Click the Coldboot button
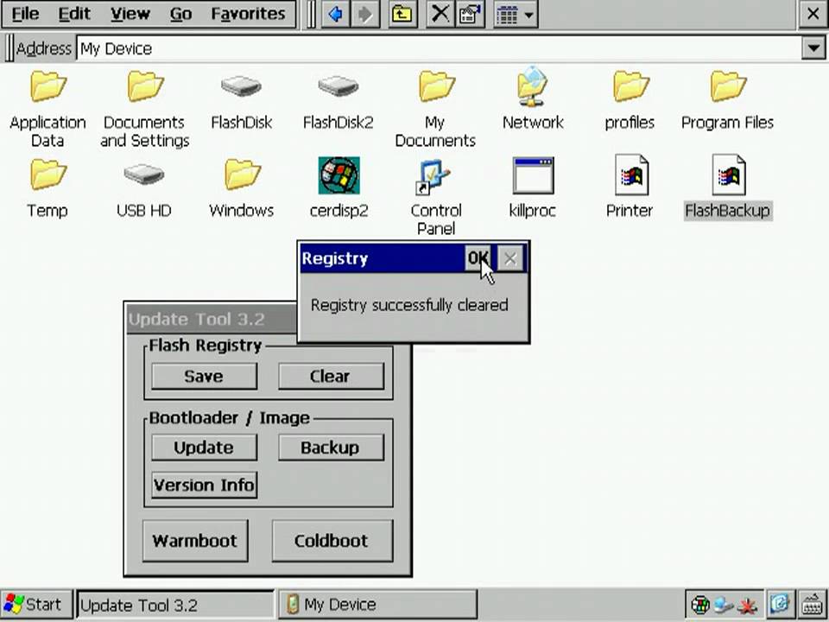This screenshot has width=829, height=622. point(332,541)
